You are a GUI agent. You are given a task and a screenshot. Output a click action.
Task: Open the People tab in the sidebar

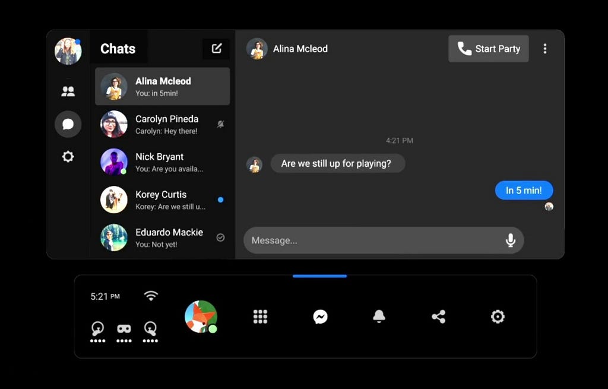[x=68, y=91]
